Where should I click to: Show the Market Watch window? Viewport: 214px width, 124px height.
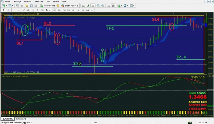pos(17,6)
